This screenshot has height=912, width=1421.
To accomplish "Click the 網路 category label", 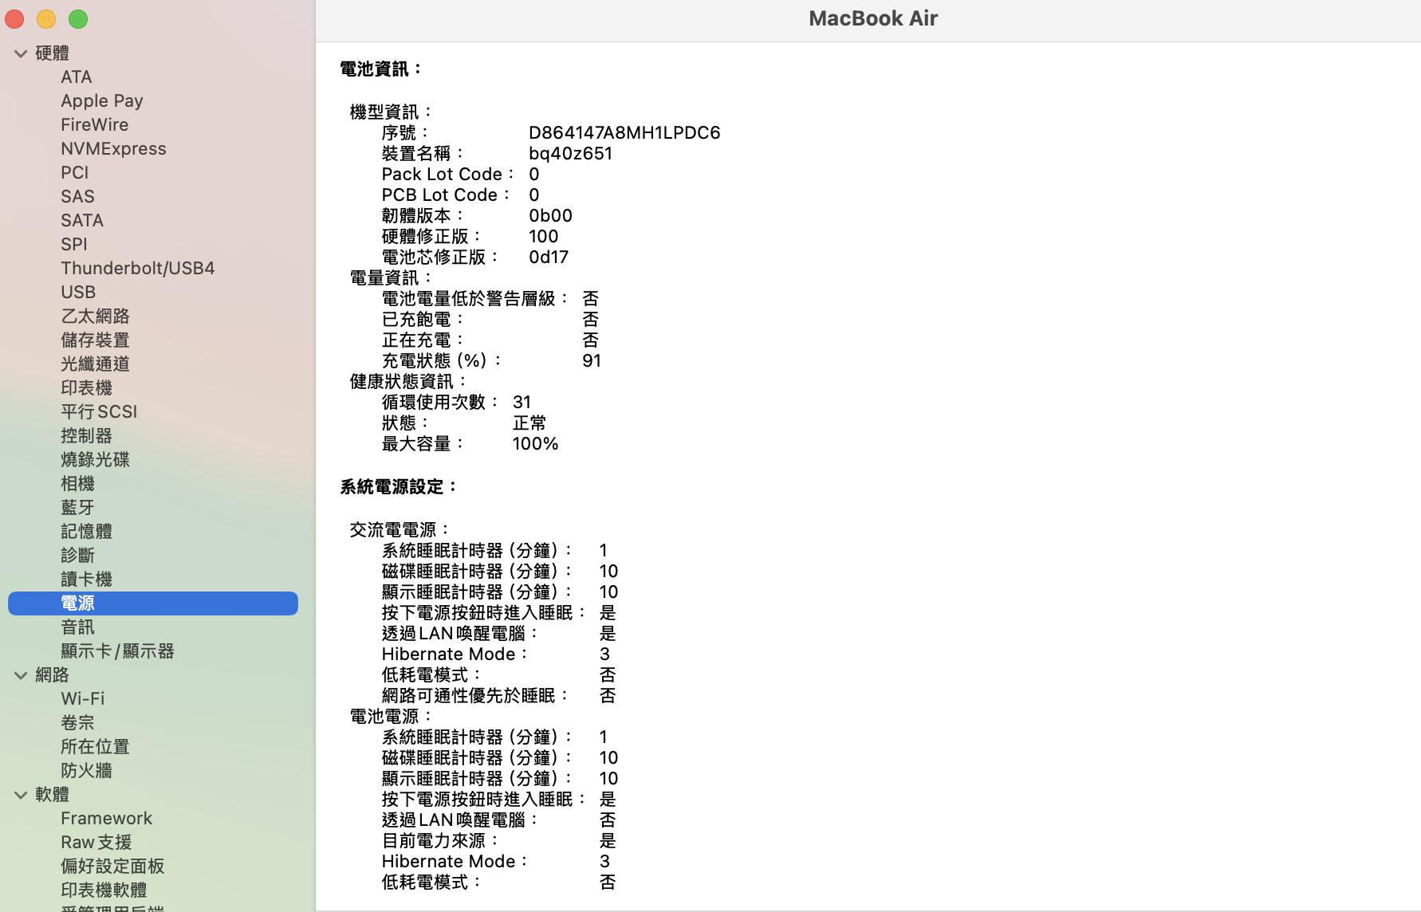I will 53,675.
